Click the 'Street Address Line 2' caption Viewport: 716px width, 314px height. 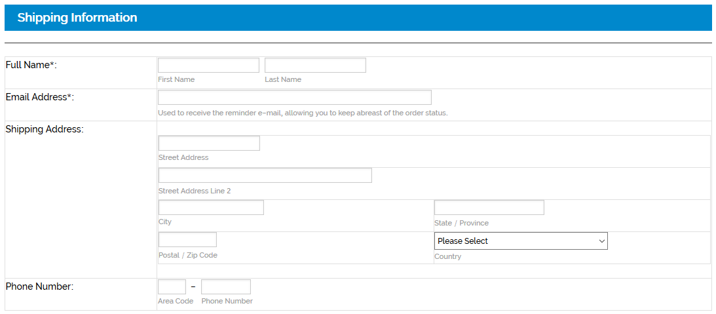(x=195, y=191)
